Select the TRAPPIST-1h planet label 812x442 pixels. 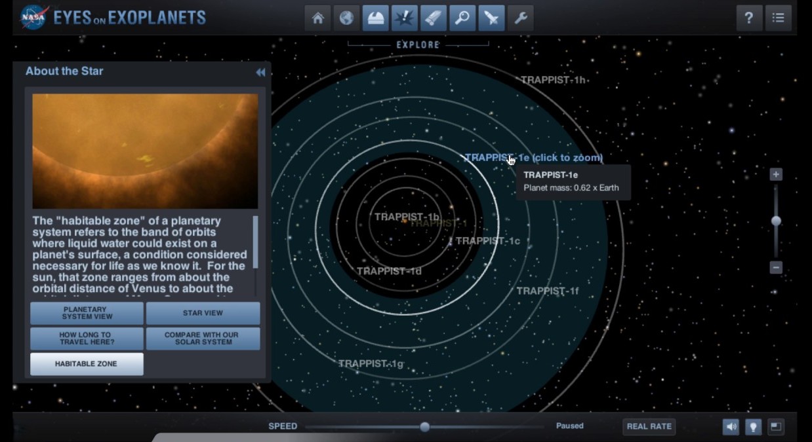[553, 81]
